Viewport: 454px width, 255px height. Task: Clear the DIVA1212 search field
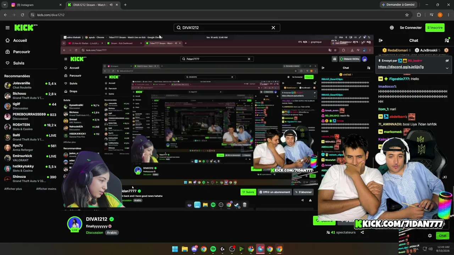[273, 28]
